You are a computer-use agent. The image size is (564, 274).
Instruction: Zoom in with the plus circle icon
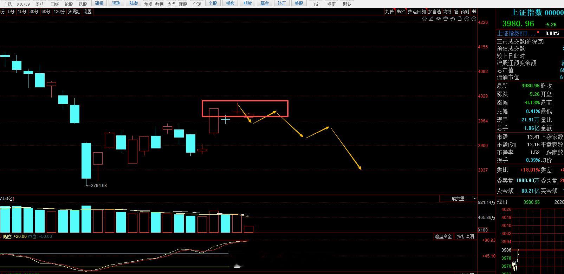click(467, 19)
